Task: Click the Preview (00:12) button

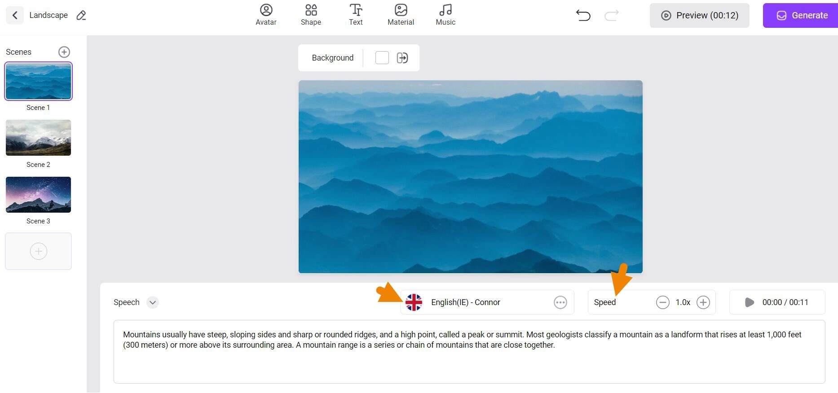Action: point(699,15)
